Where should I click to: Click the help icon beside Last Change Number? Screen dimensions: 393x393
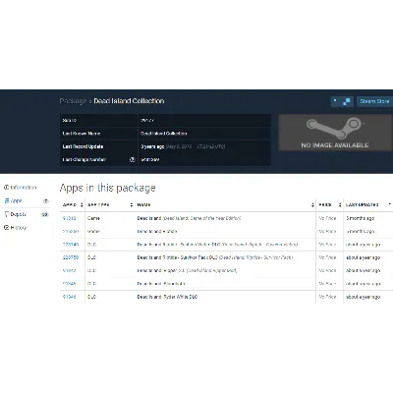[x=133, y=160]
